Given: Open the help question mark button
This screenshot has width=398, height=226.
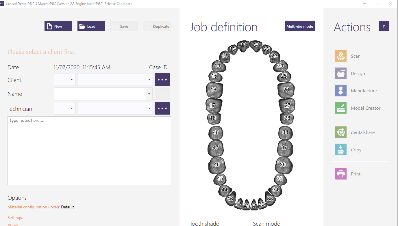Looking at the screenshot, I should 384,26.
